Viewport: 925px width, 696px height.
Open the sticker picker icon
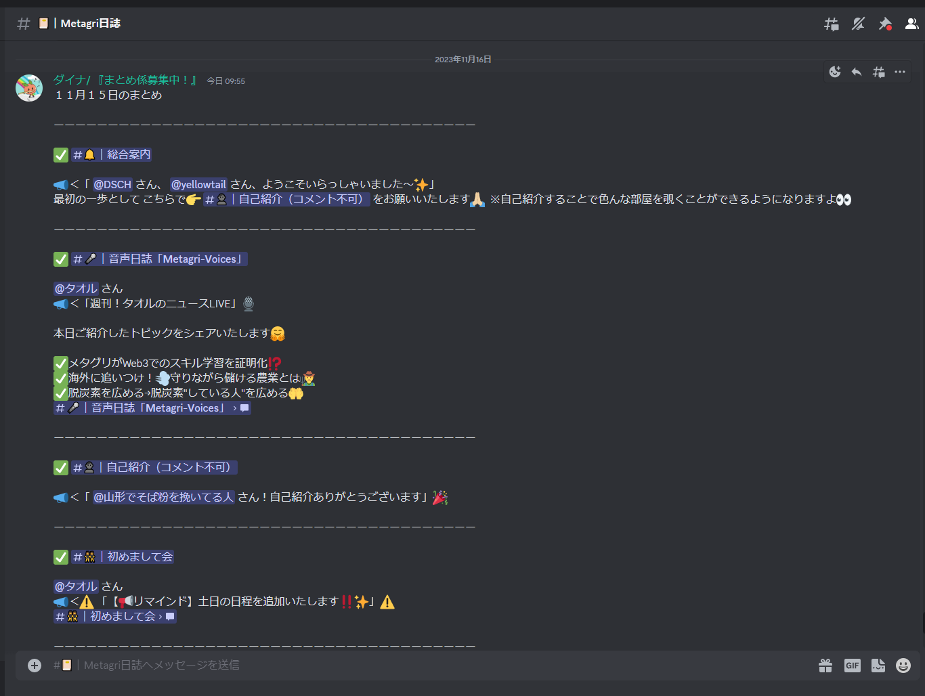pos(878,666)
